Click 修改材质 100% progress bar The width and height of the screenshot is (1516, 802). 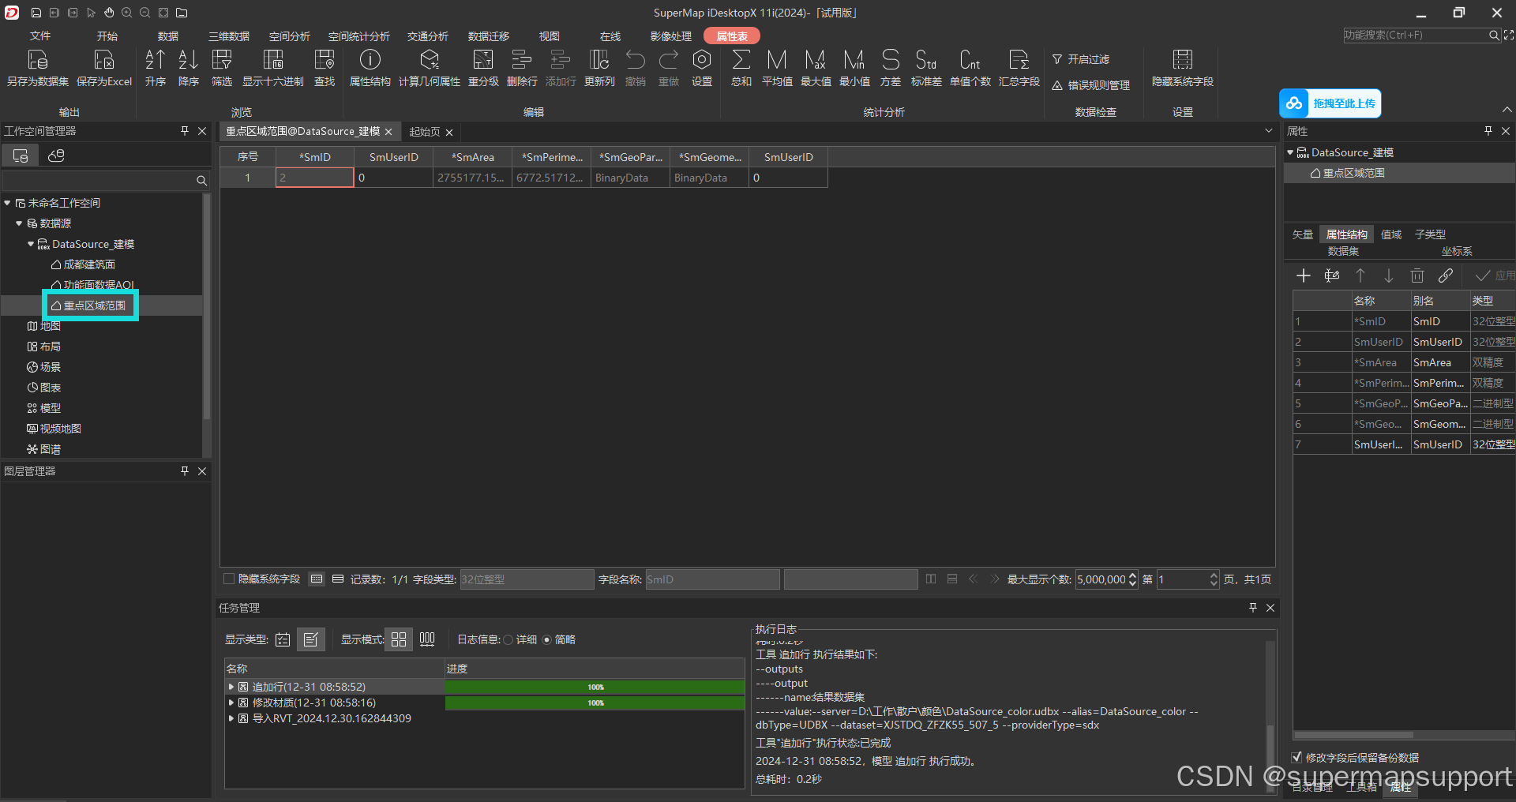(595, 703)
